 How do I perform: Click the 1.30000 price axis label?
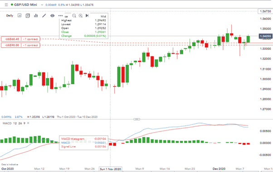click(265, 79)
